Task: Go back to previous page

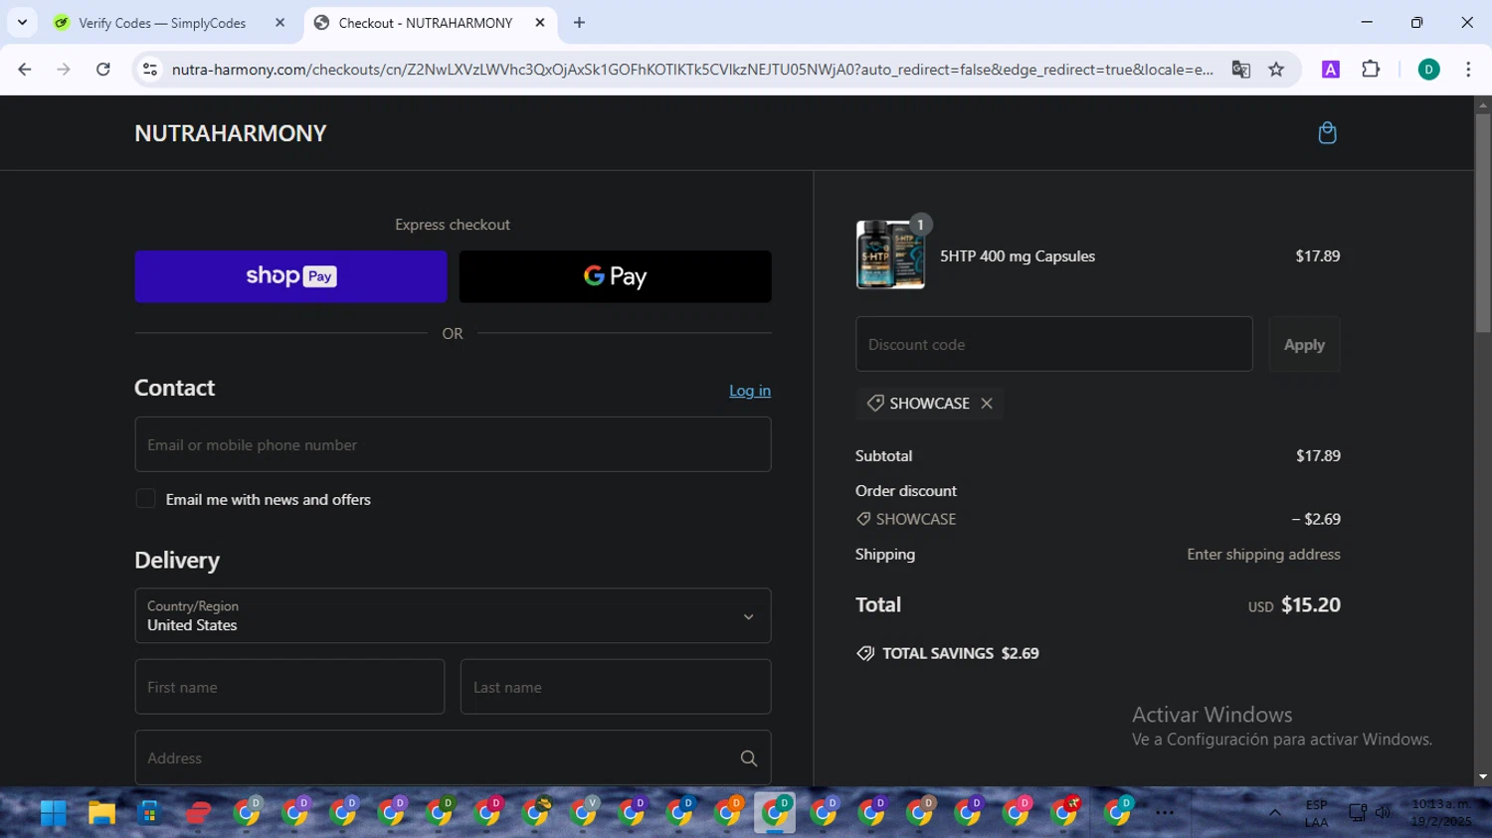Action: (x=25, y=70)
